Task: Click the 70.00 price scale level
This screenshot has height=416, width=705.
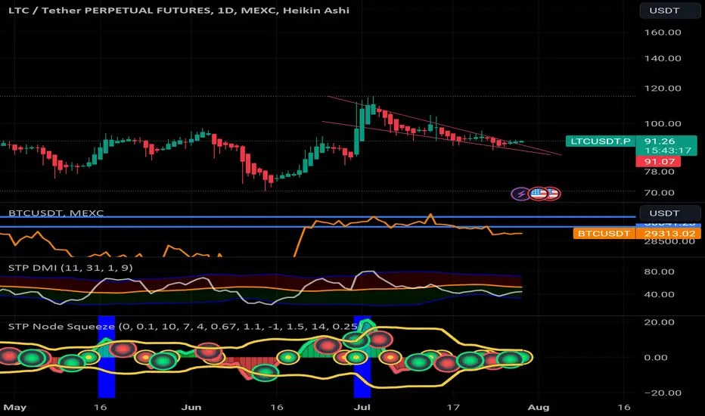Action: tap(659, 192)
